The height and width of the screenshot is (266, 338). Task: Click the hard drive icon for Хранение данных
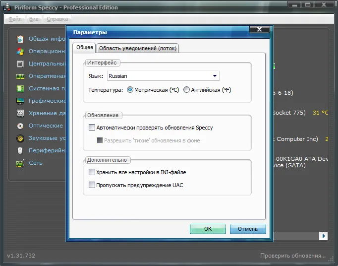[x=20, y=113]
